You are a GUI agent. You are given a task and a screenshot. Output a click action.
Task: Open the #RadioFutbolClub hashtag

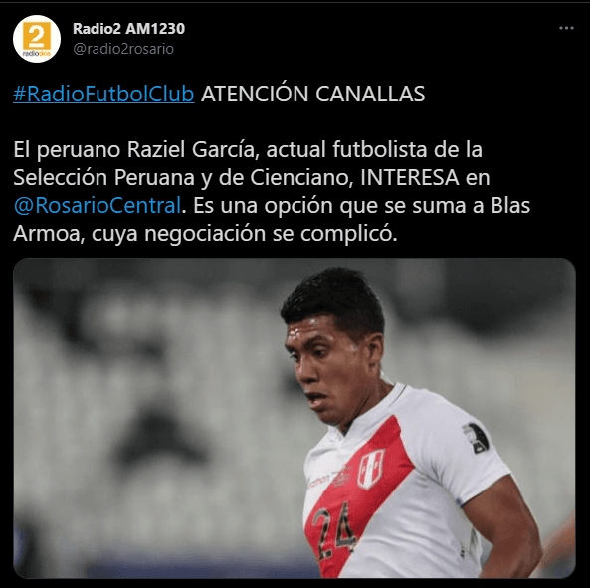(103, 94)
